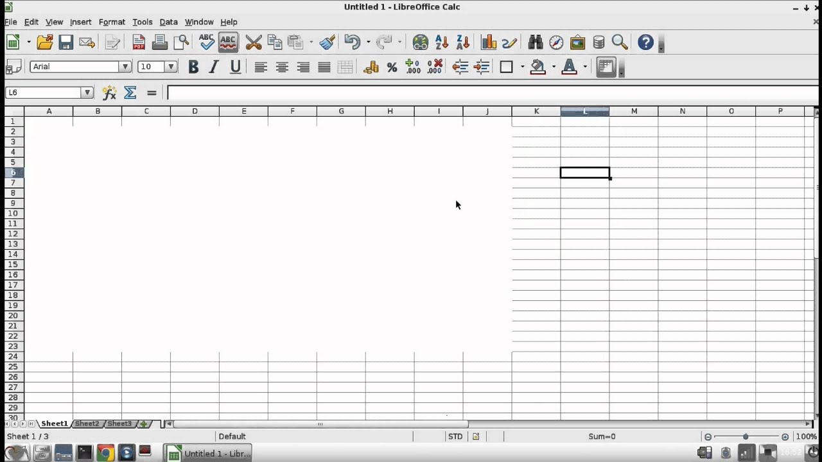Switch to the Sheet2 tab
The width and height of the screenshot is (822, 462).
click(87, 424)
